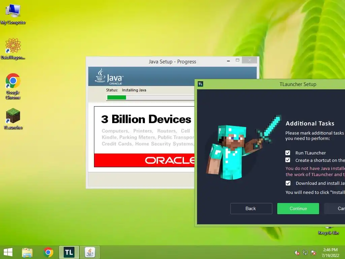Select the DataWagon desktop shortcut
This screenshot has width=345, height=259.
(x=13, y=49)
